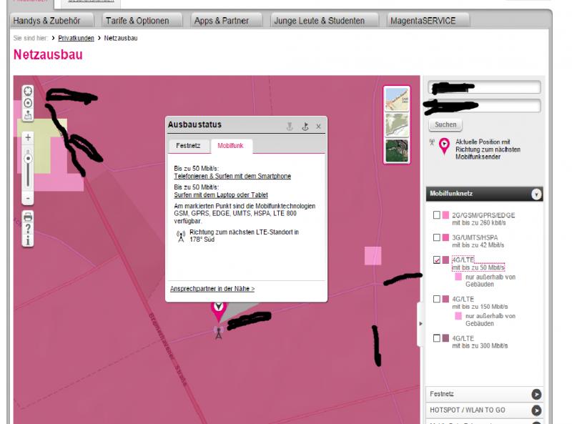This screenshot has height=424, width=572.
Task: Enable the 4G/LTE 300 Mbit/s checkbox
Action: click(x=437, y=338)
